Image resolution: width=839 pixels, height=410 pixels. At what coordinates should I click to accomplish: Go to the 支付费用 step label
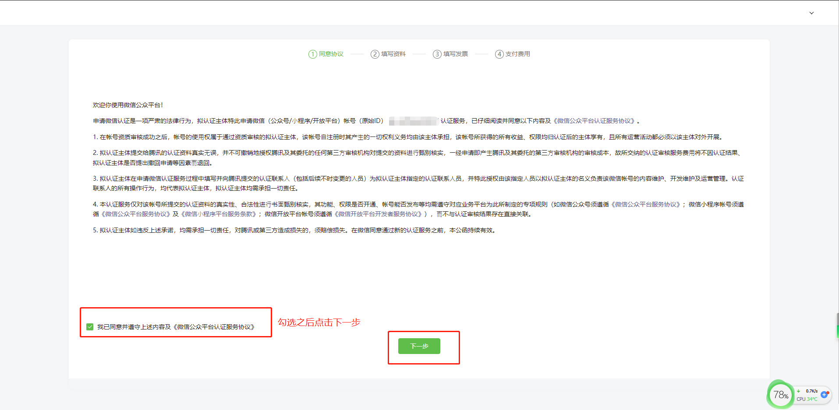pyautogui.click(x=518, y=54)
